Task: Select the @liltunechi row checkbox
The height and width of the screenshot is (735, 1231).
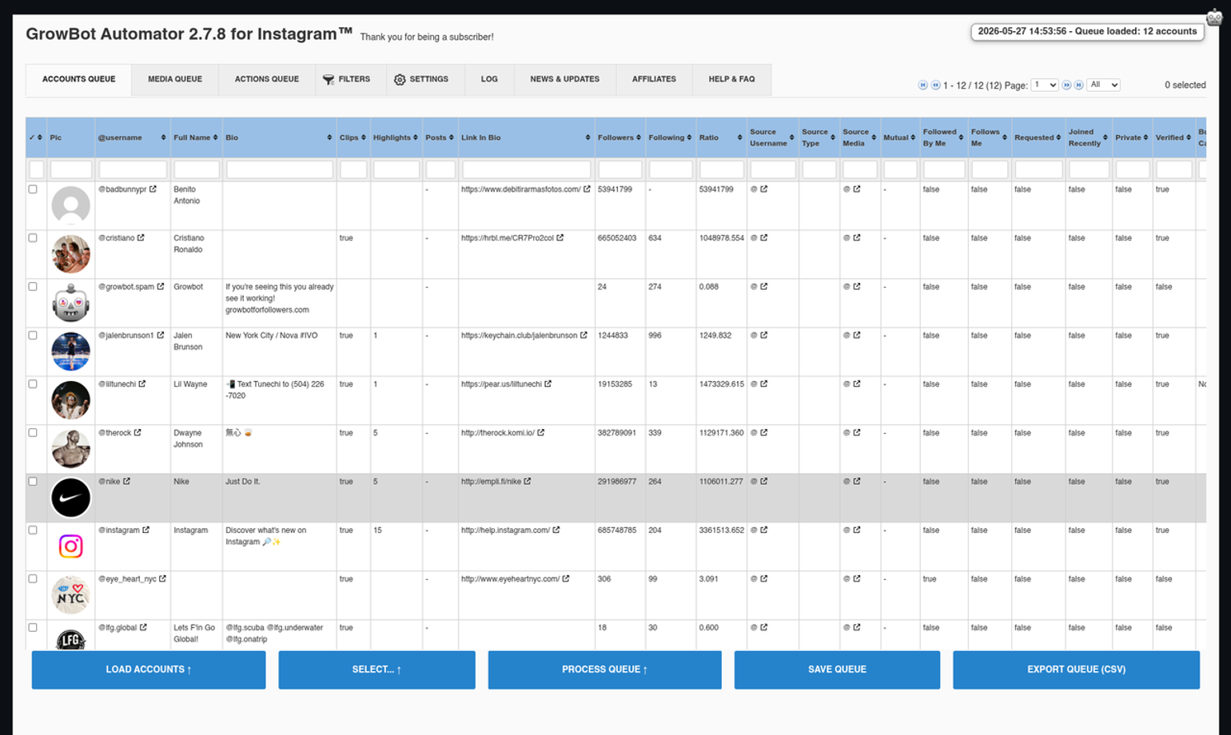Action: [33, 384]
